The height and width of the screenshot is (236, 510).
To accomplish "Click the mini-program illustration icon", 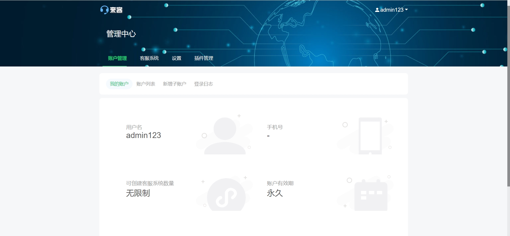I will point(226,195).
